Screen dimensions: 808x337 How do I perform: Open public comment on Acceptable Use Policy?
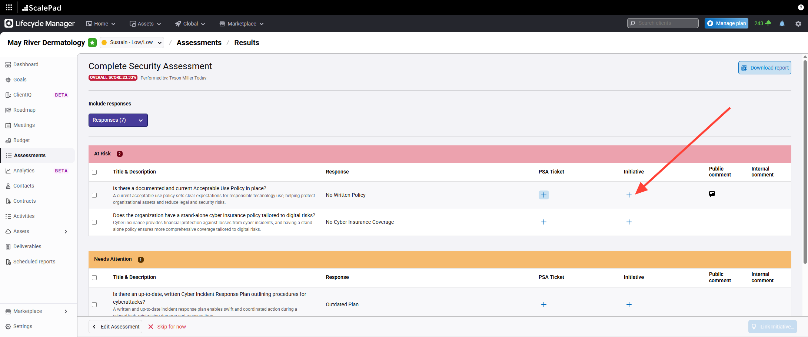pos(712,194)
